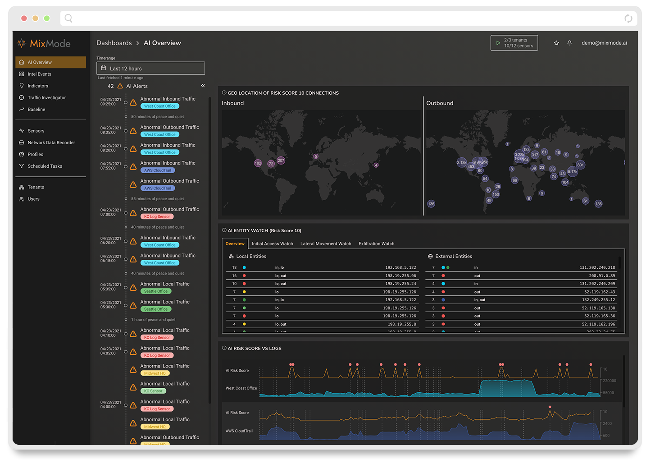This screenshot has height=464, width=646.
Task: Switch to the Initial Access Watch tab
Action: (272, 243)
